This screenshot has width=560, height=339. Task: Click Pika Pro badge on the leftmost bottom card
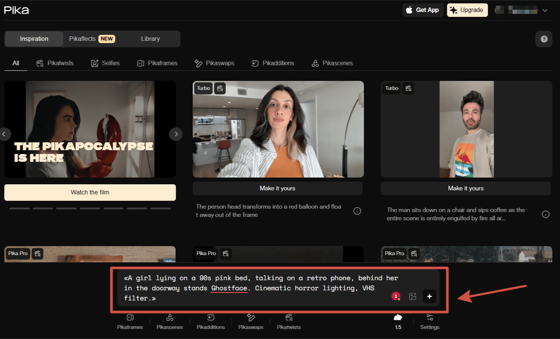18,254
